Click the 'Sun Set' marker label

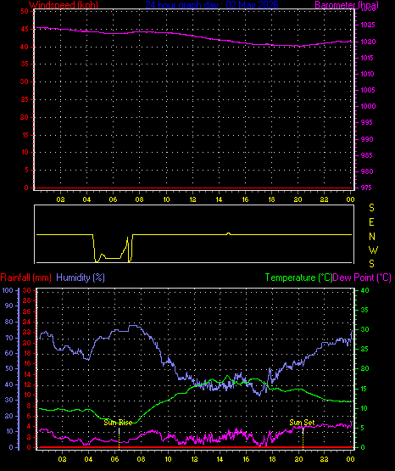point(302,423)
